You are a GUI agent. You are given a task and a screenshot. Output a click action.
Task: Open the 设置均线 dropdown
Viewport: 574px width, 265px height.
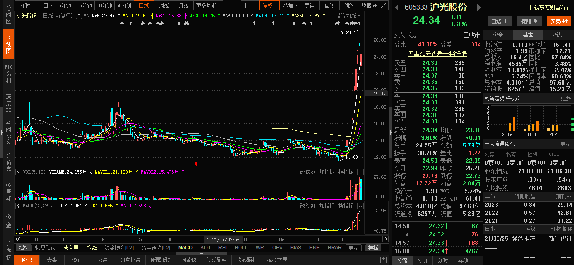(x=348, y=16)
